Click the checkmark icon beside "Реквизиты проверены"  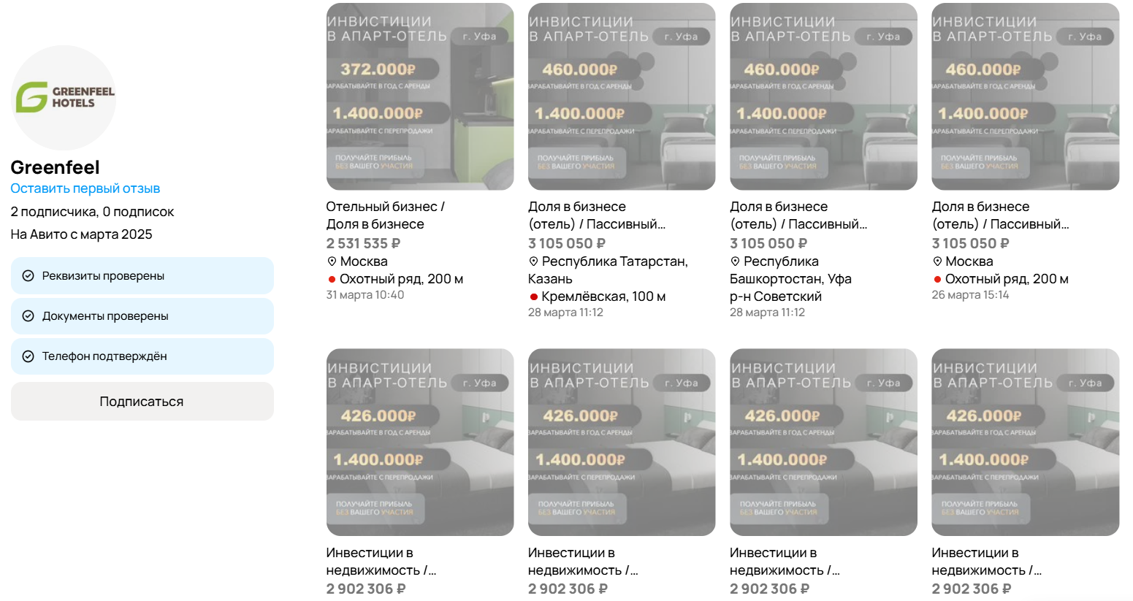tap(28, 276)
